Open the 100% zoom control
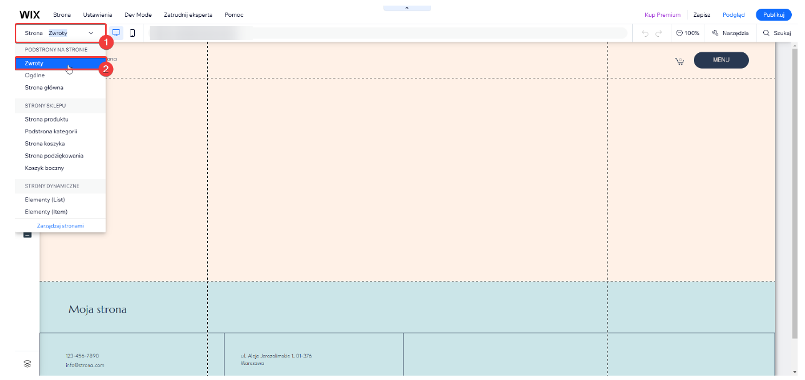The width and height of the screenshot is (805, 380). tap(688, 33)
